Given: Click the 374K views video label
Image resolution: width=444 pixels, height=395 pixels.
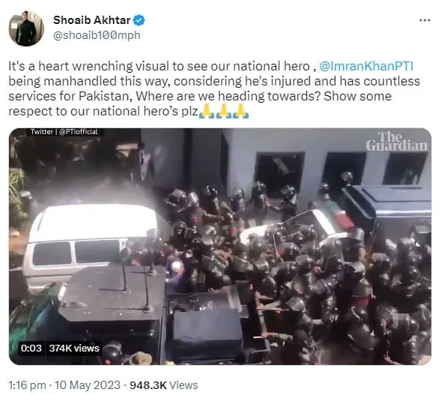Looking at the screenshot, I should 74,348.
